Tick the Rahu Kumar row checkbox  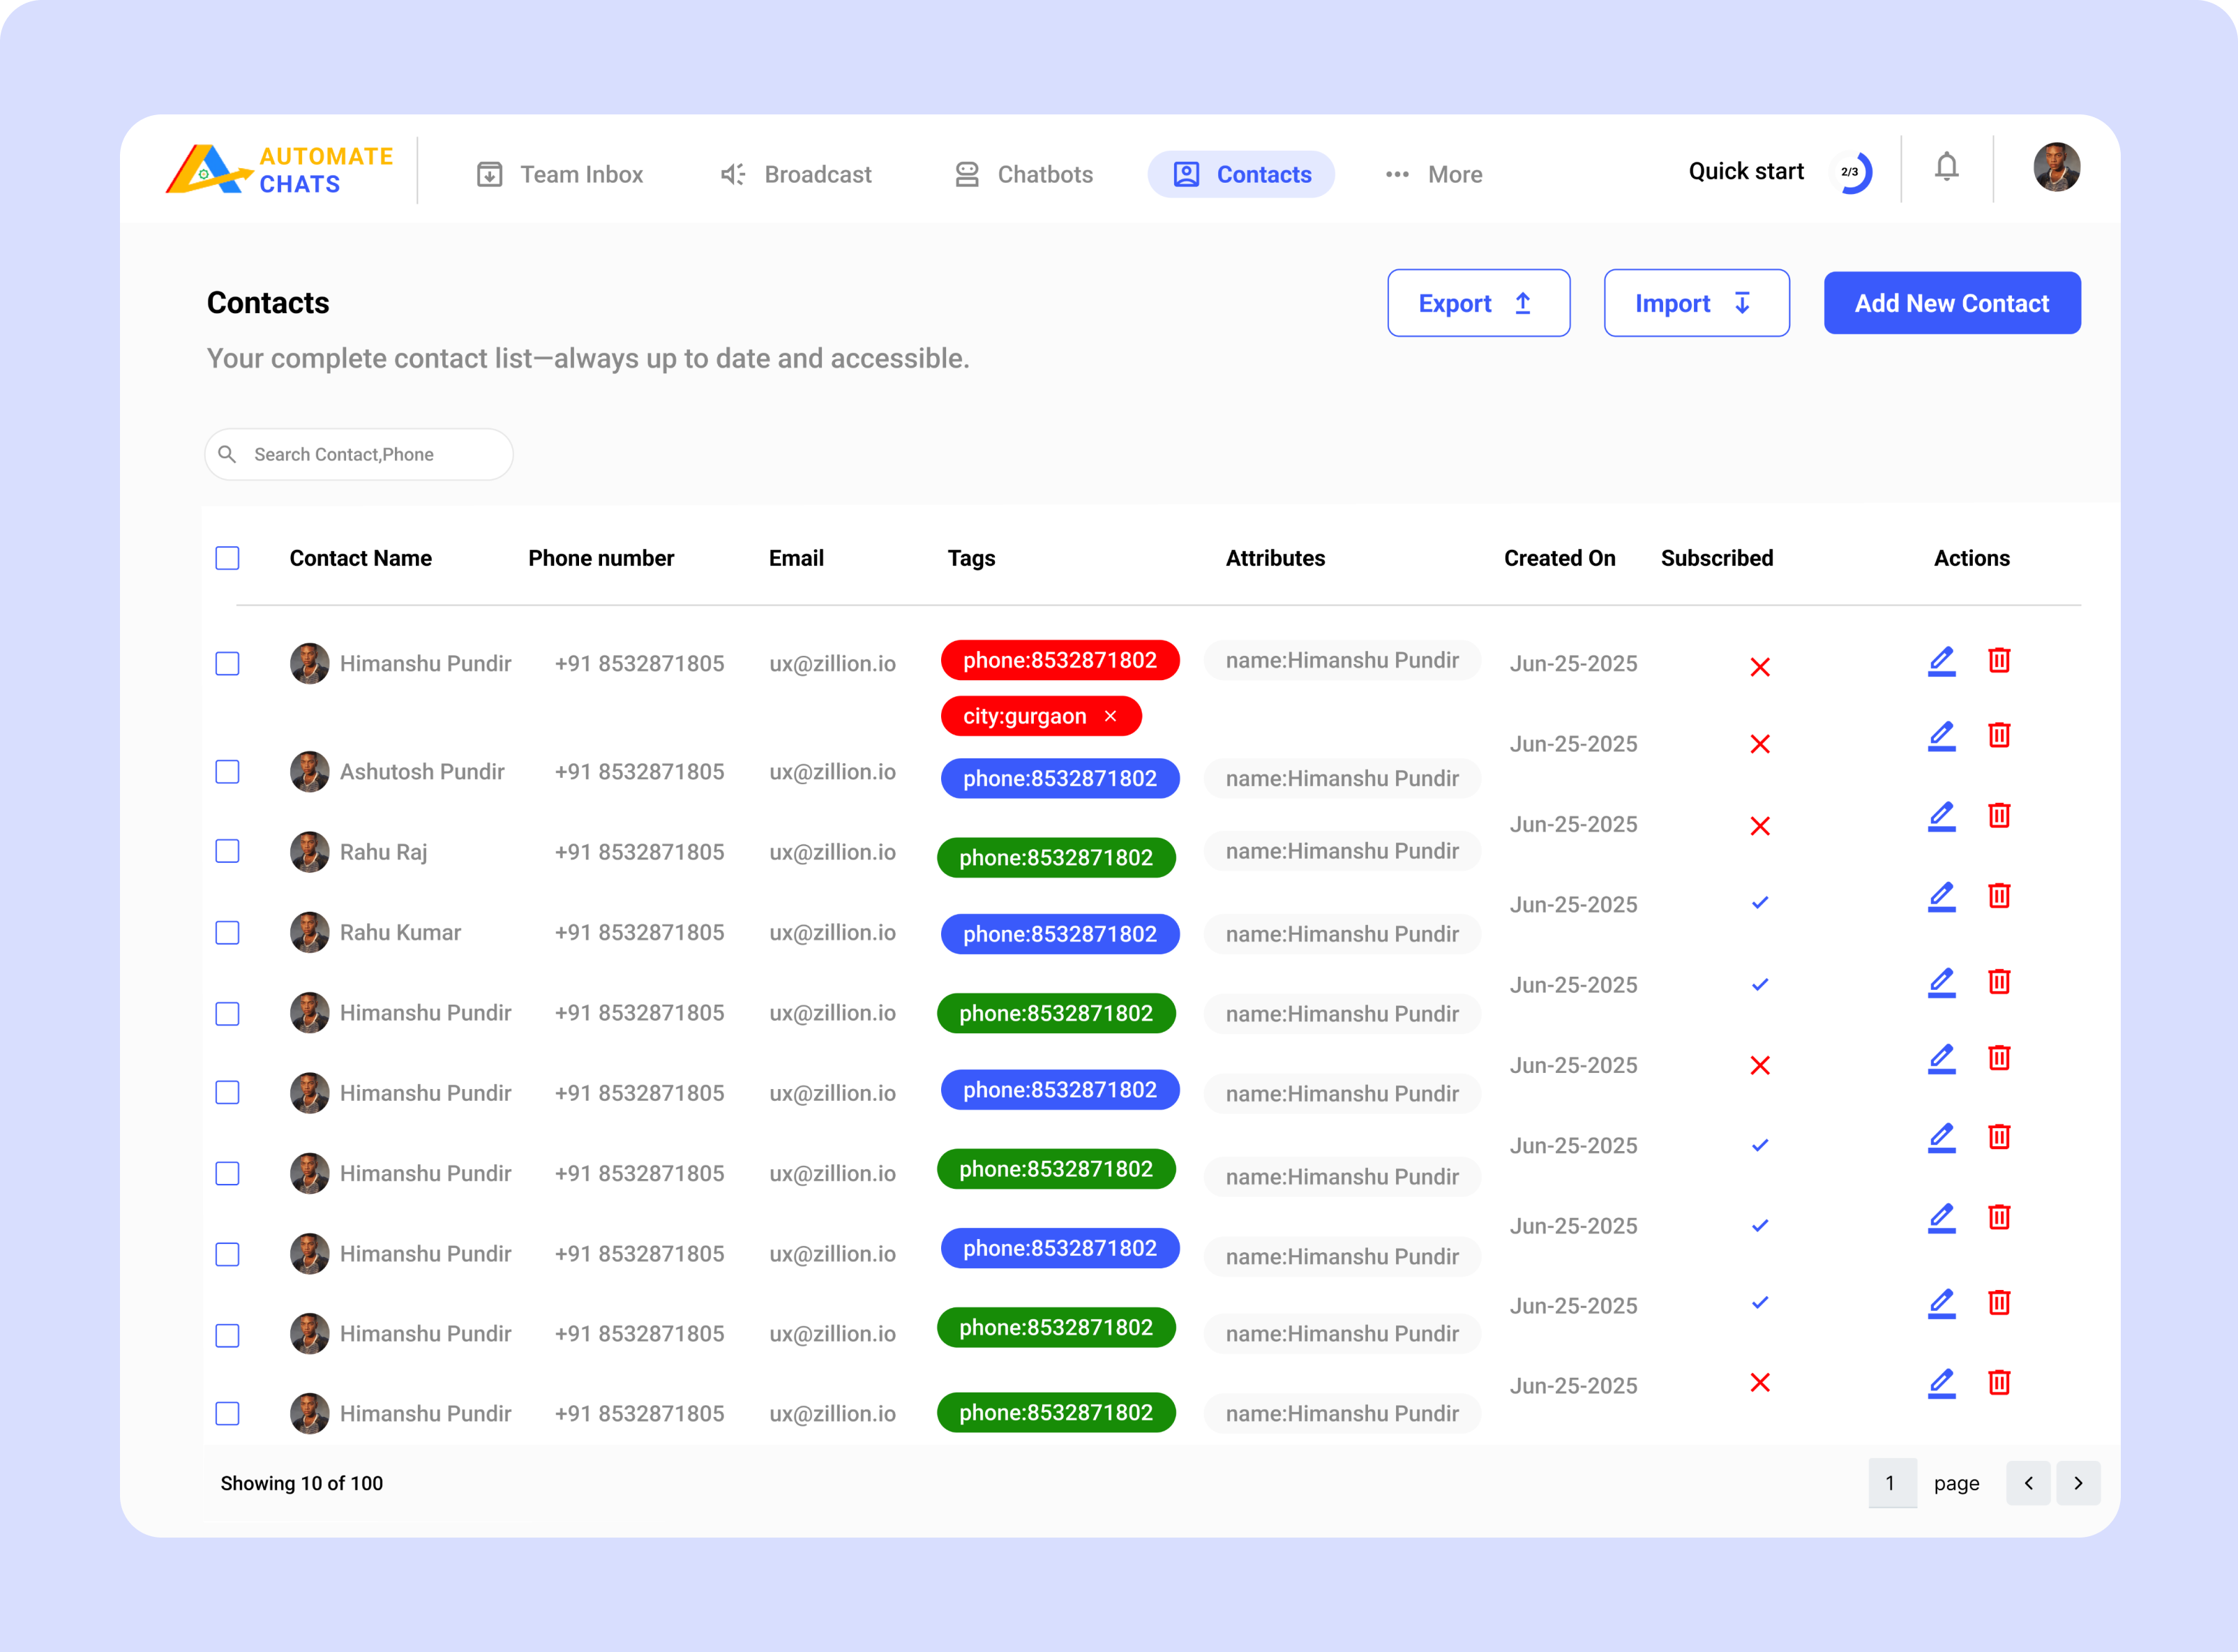click(227, 932)
